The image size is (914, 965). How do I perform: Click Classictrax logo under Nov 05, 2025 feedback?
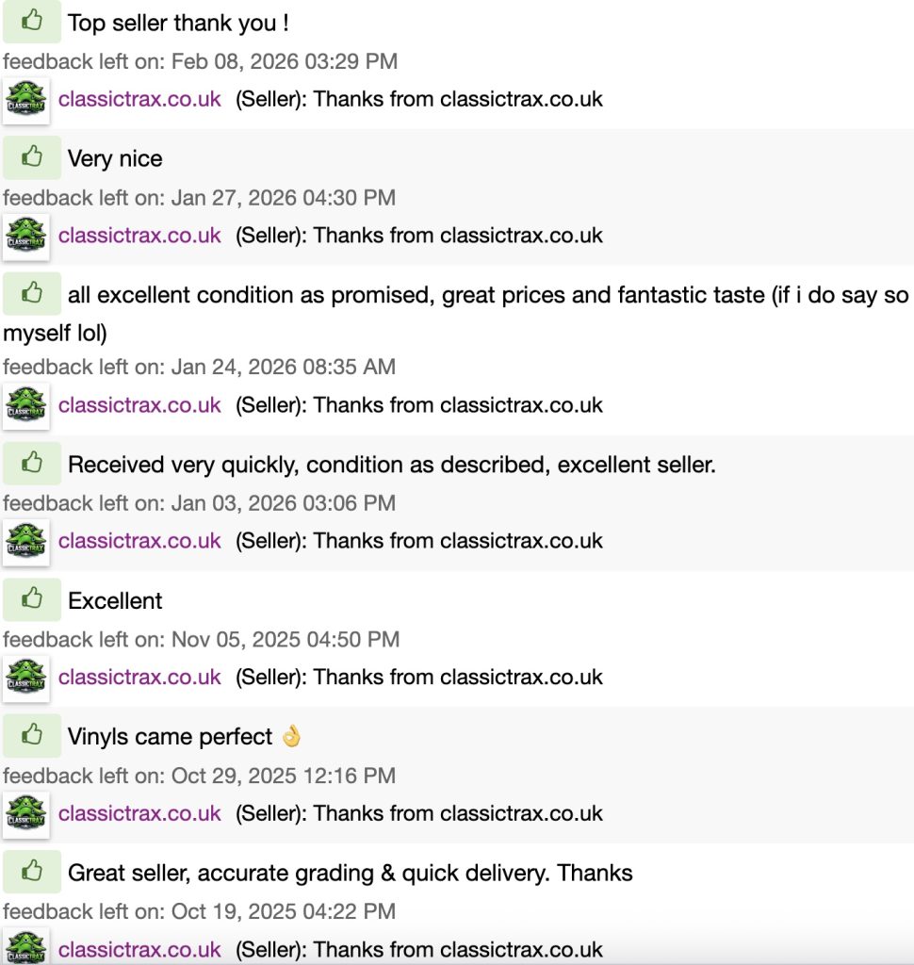26,677
